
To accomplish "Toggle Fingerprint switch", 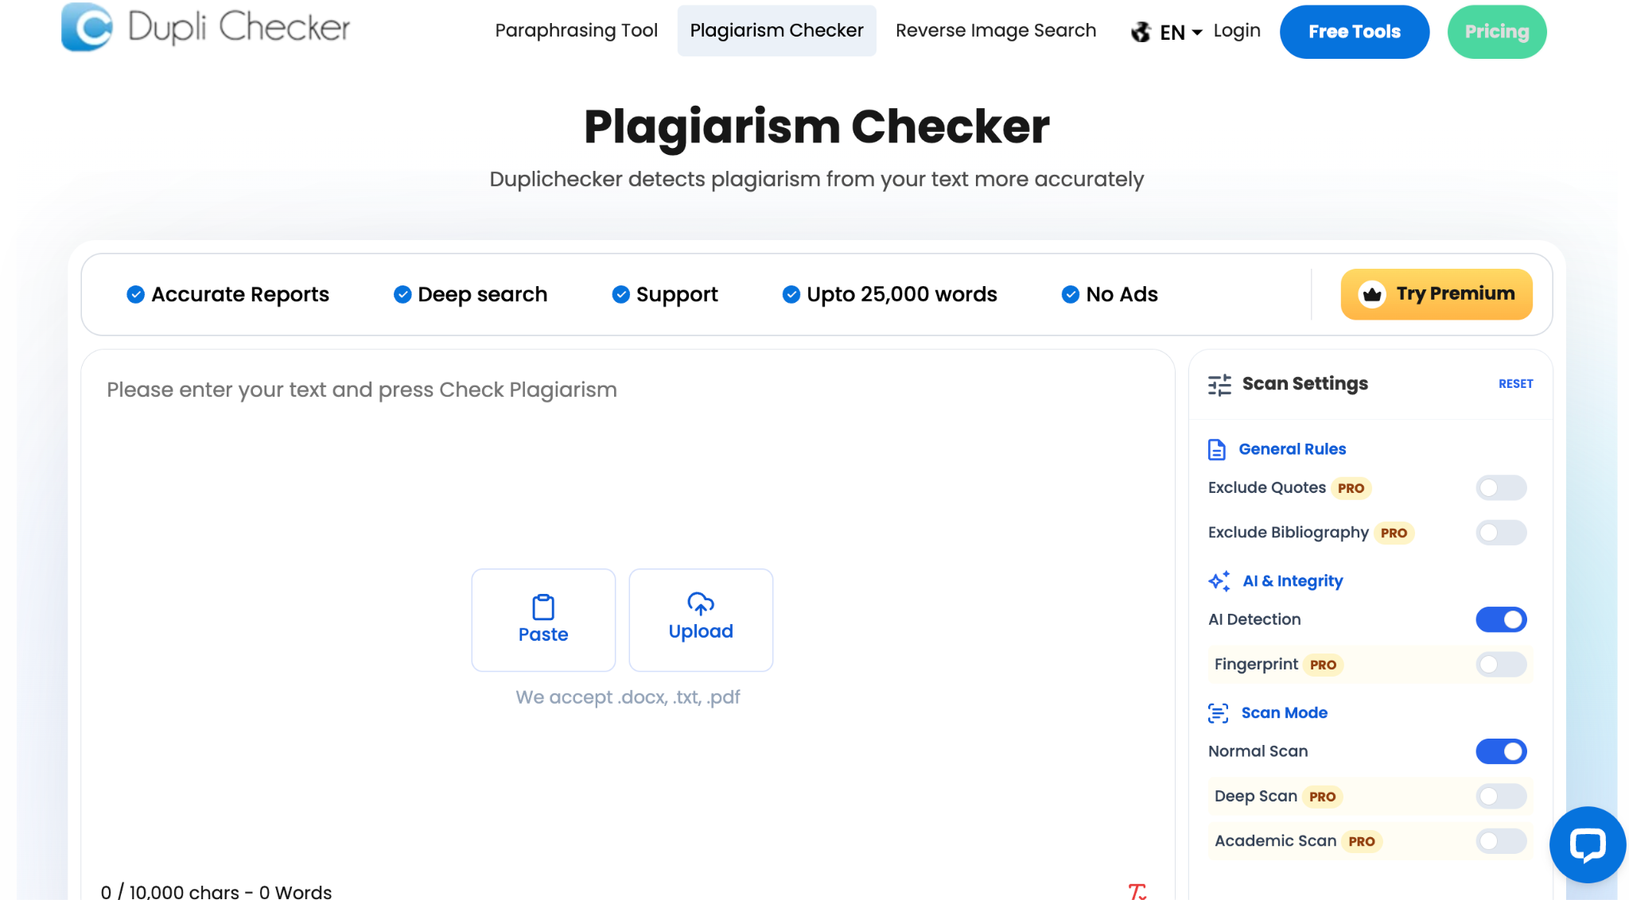I will 1501,664.
